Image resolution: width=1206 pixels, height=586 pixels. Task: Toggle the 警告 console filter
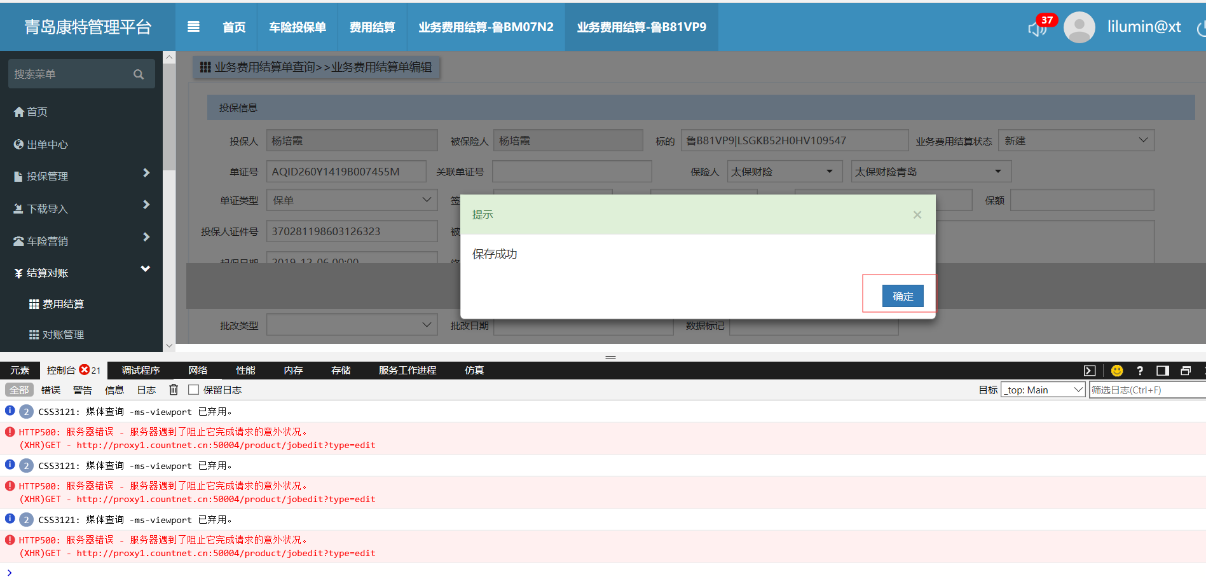(83, 390)
